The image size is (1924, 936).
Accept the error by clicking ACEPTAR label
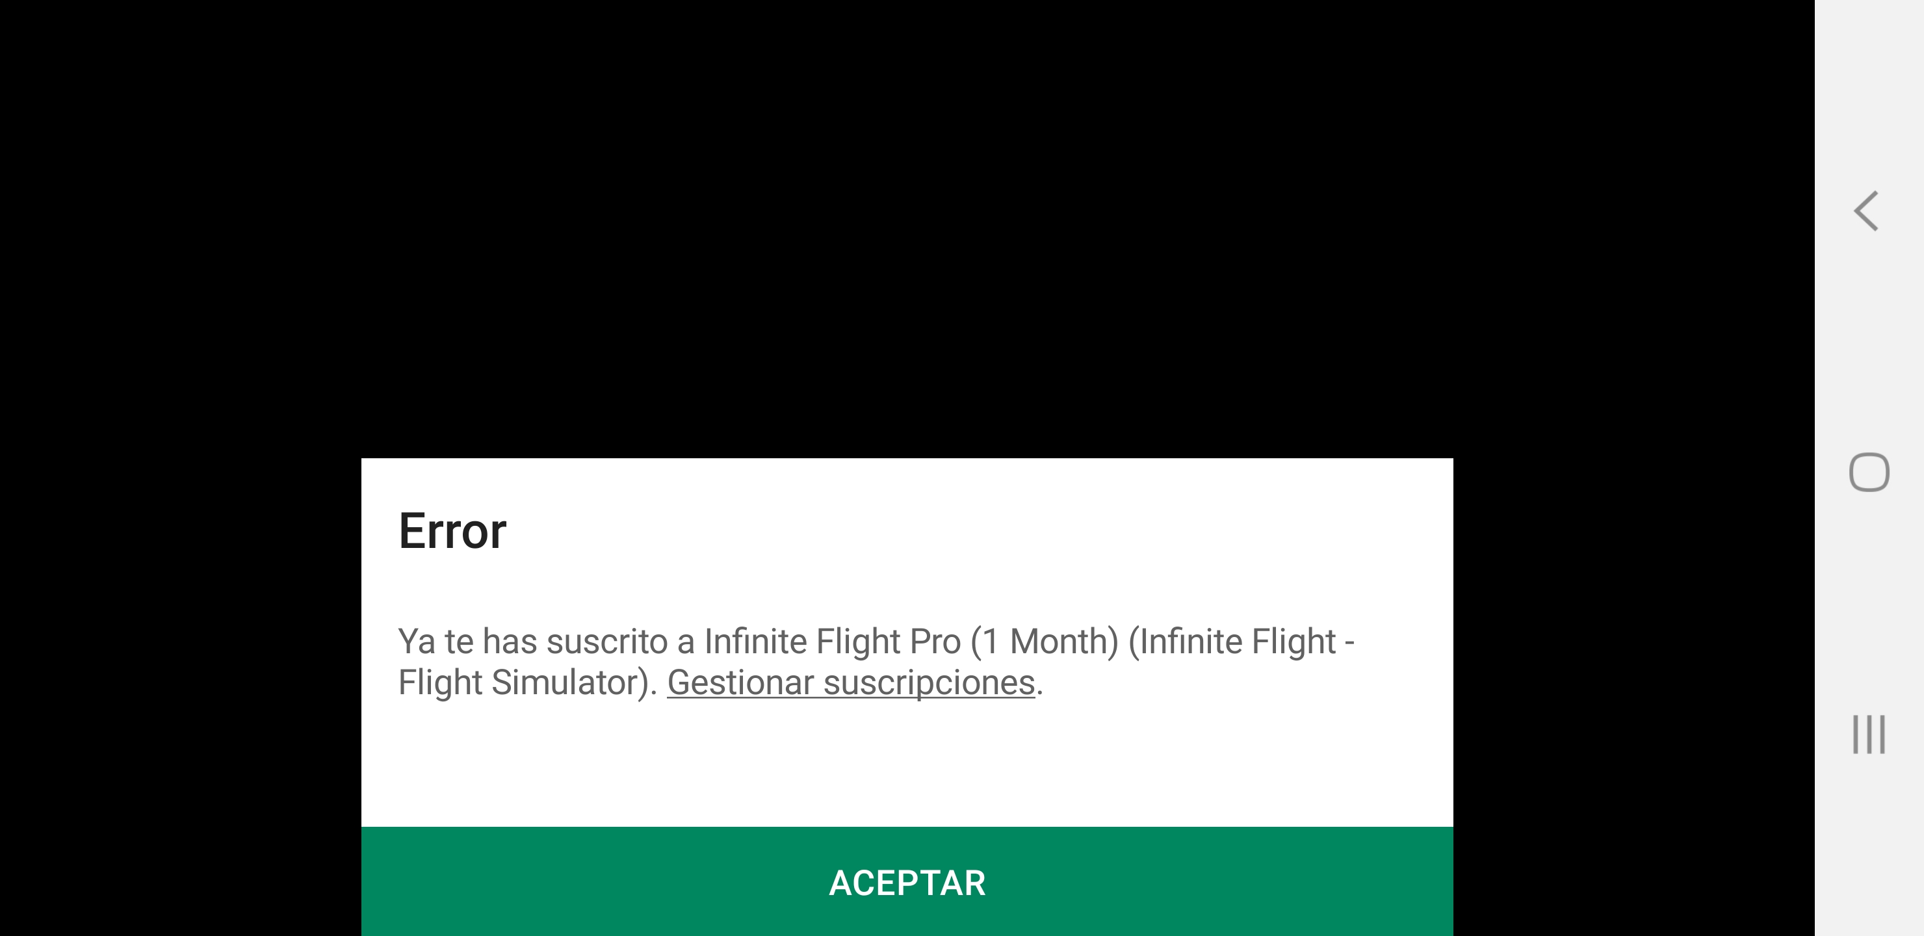tap(907, 883)
